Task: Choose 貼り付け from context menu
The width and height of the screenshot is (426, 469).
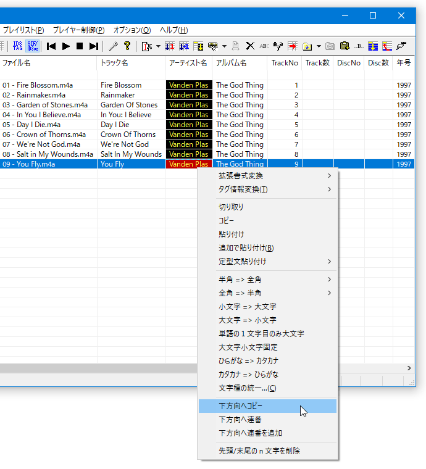Action: pos(268,234)
